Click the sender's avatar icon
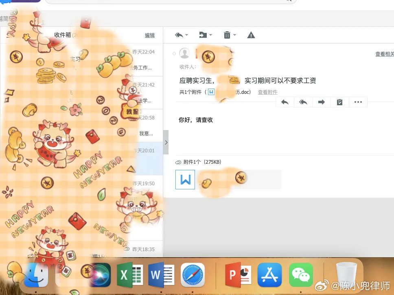This screenshot has height=295, width=394. coord(185,53)
